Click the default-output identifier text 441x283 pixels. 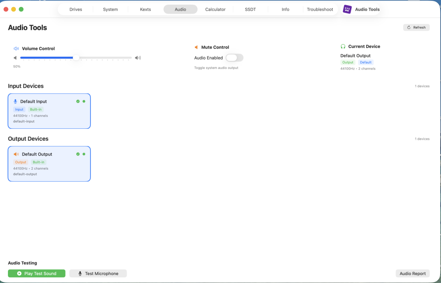(25, 174)
